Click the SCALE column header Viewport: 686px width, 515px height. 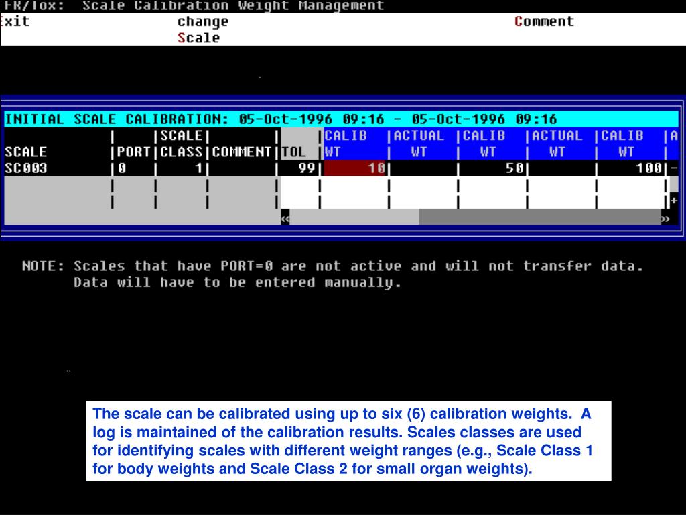(26, 152)
